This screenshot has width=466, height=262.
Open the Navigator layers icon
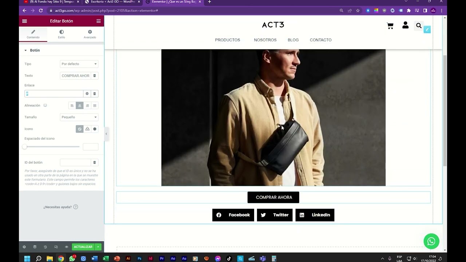tap(35, 247)
